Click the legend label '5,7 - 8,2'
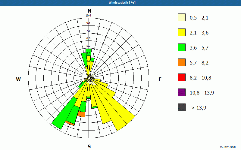This screenshot has width=241, height=150. coord(199,63)
